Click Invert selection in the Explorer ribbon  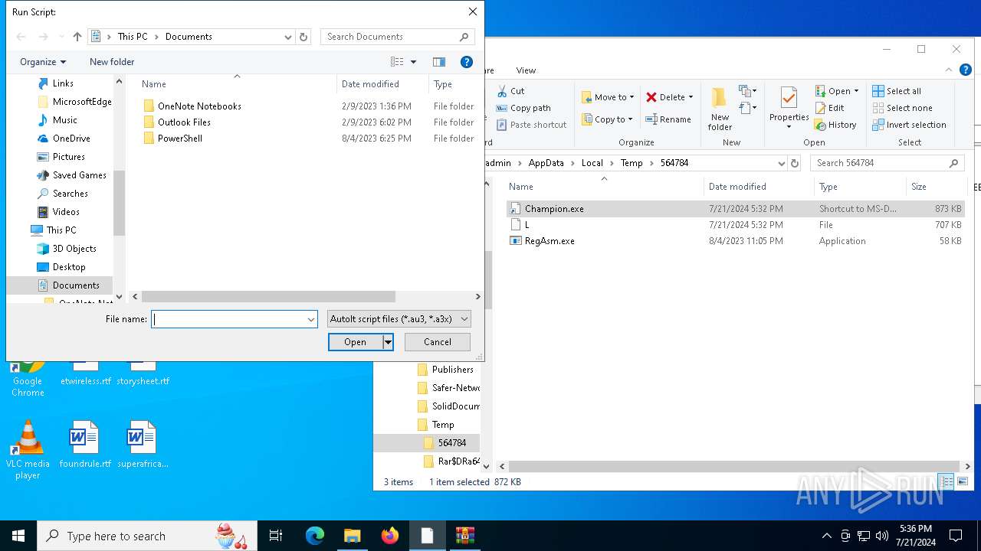pos(909,125)
